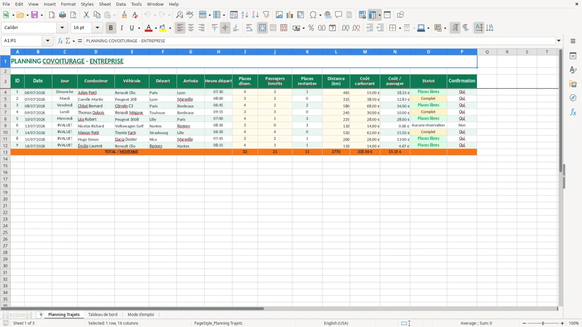This screenshot has height=327, width=582.
Task: Click zoom in plus button
Action: tap(562, 323)
